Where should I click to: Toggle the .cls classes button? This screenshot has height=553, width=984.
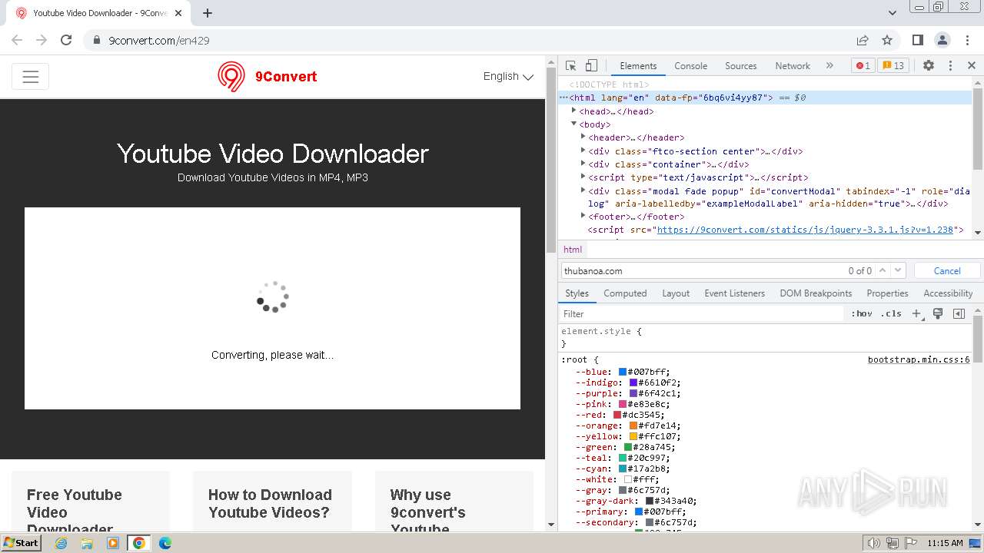(892, 313)
